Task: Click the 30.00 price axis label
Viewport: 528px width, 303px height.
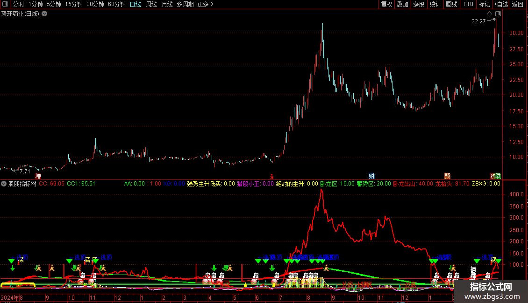Action: tap(516, 33)
